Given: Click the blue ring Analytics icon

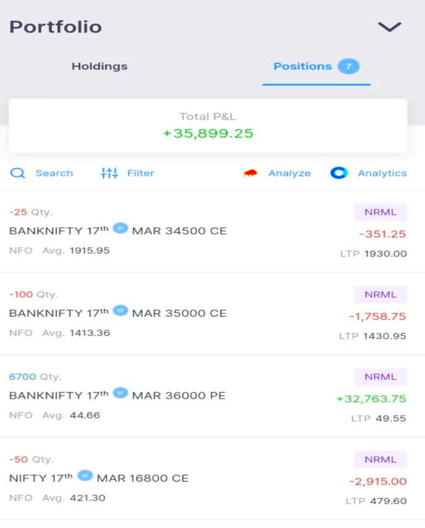Looking at the screenshot, I should (339, 173).
